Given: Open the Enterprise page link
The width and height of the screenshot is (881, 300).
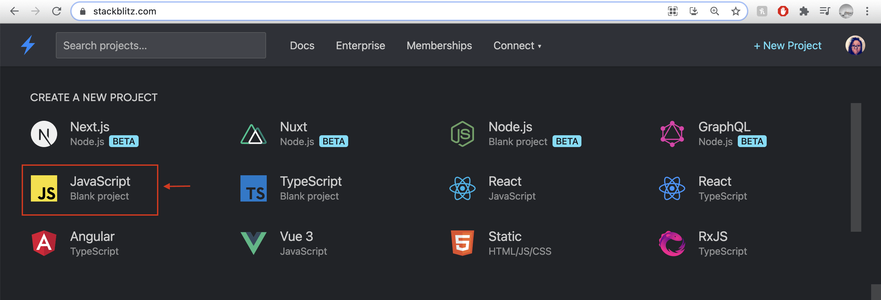Looking at the screenshot, I should click(x=360, y=45).
